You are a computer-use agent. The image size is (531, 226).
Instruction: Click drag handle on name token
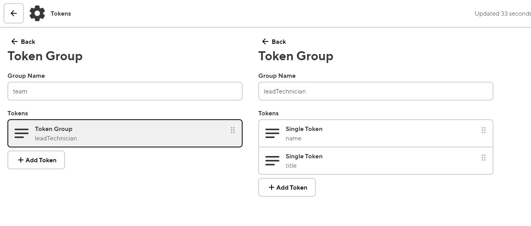(x=484, y=130)
